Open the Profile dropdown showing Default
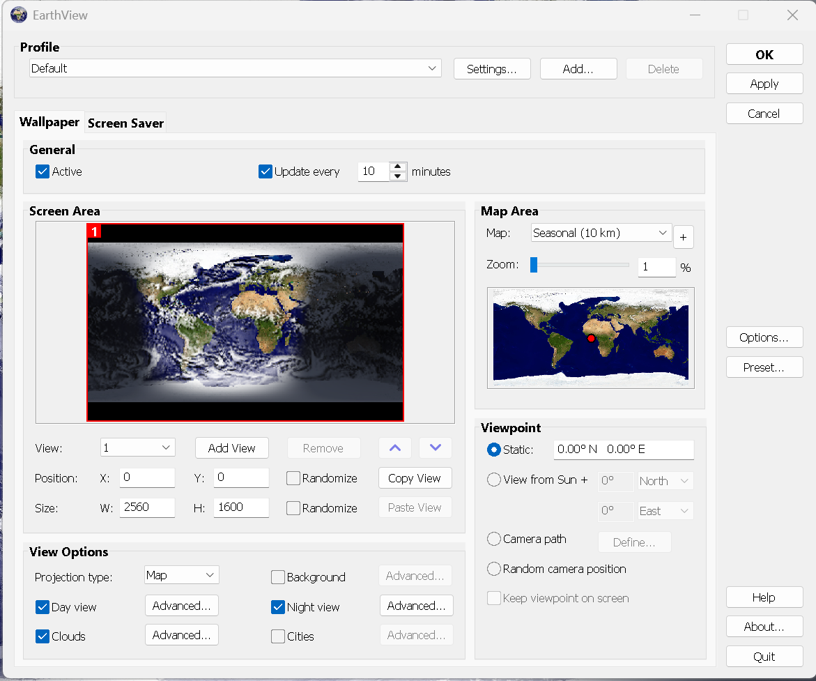The height and width of the screenshot is (681, 816). [236, 68]
